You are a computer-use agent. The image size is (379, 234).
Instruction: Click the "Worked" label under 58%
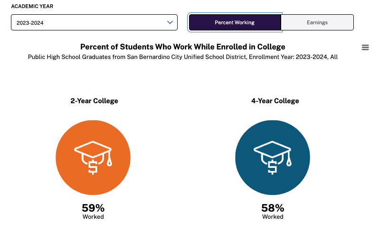point(273,217)
